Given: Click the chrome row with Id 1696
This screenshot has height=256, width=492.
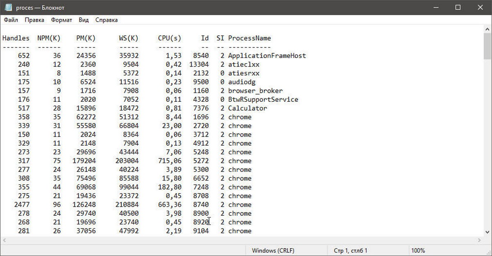Looking at the screenshot, I should pyautogui.click(x=127, y=117).
